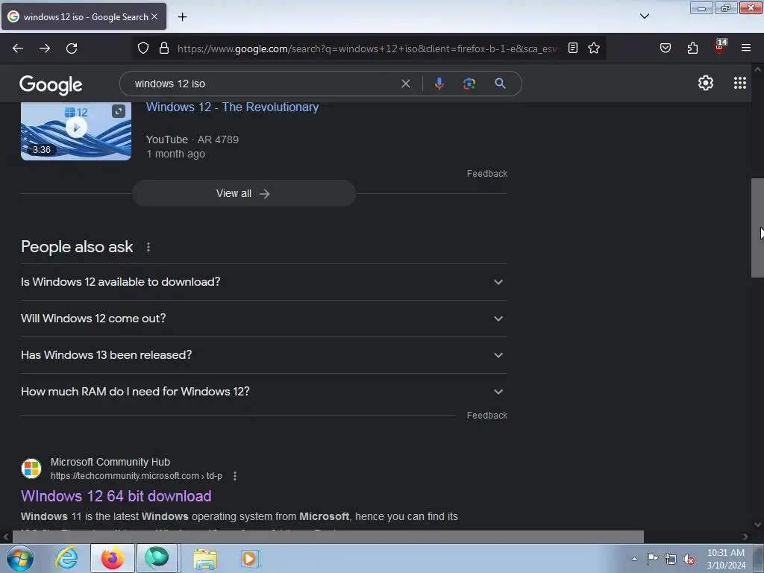The height and width of the screenshot is (573, 764).
Task: Clear the search box with the X icon
Action: tap(405, 84)
